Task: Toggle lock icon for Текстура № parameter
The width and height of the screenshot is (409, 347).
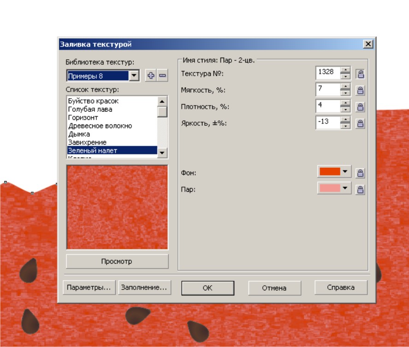Action: 361,73
